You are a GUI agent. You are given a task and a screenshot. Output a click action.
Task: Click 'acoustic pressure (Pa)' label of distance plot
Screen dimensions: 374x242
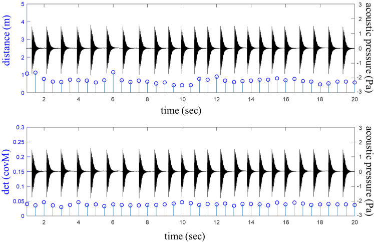coord(369,47)
